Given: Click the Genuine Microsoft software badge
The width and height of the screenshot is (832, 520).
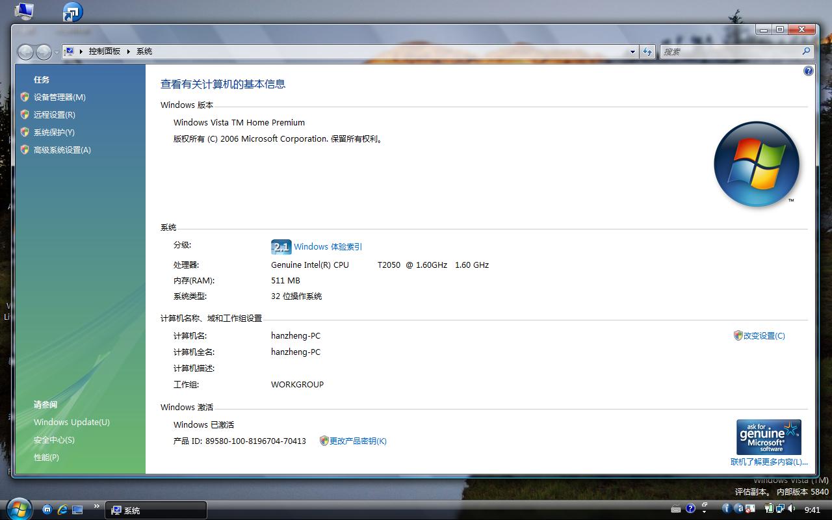Looking at the screenshot, I should click(769, 437).
